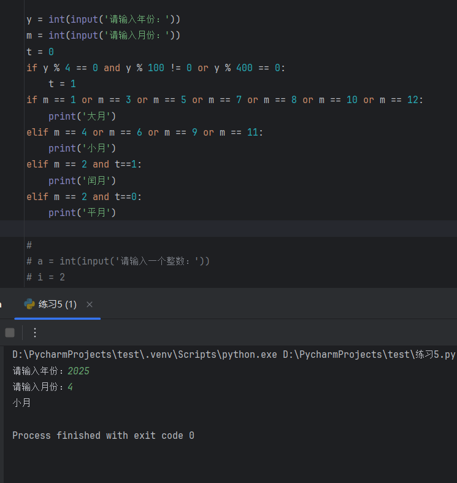Click the elif m == 2 and t==1: line

(x=84, y=164)
